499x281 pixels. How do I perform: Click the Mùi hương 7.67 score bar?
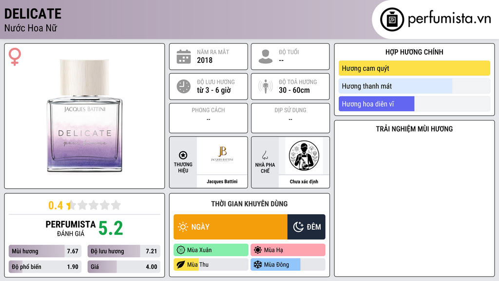[x=45, y=251]
